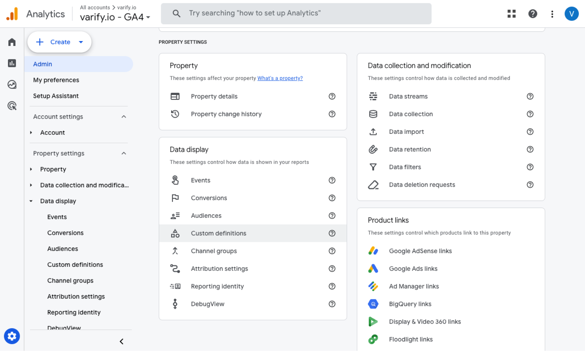
Task: Collapse the Data display tree item
Action: 31,201
